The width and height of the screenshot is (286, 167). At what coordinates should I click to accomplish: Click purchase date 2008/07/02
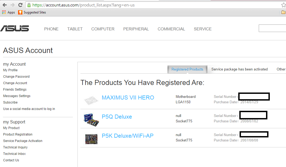(x=249, y=121)
